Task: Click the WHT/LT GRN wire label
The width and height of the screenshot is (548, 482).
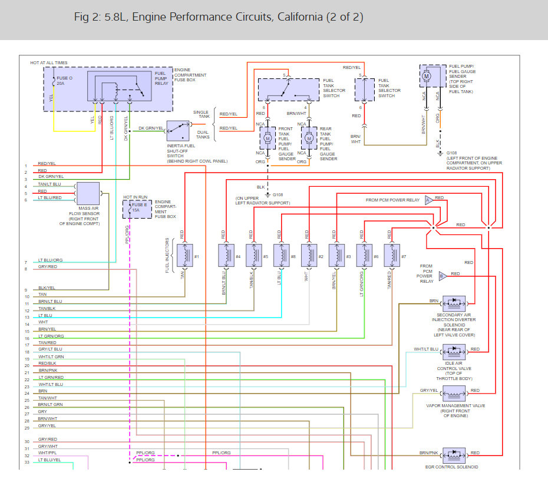Action: pos(51,357)
